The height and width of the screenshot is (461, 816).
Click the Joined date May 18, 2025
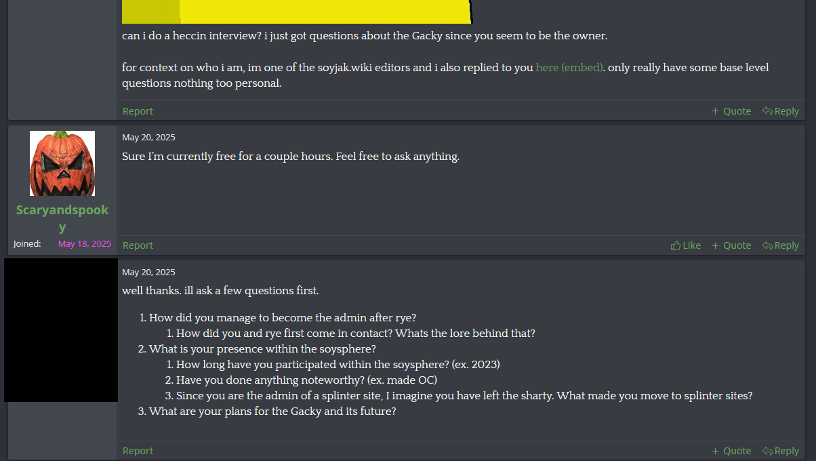pos(85,244)
